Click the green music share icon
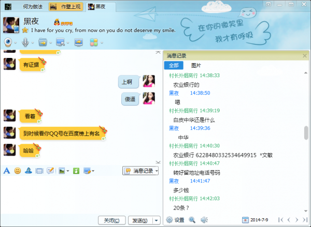This screenshot has height=227, width=311. click(x=76, y=171)
